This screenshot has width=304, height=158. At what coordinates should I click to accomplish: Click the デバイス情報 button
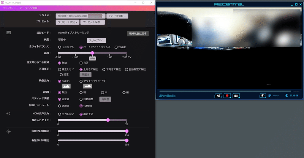(117, 16)
